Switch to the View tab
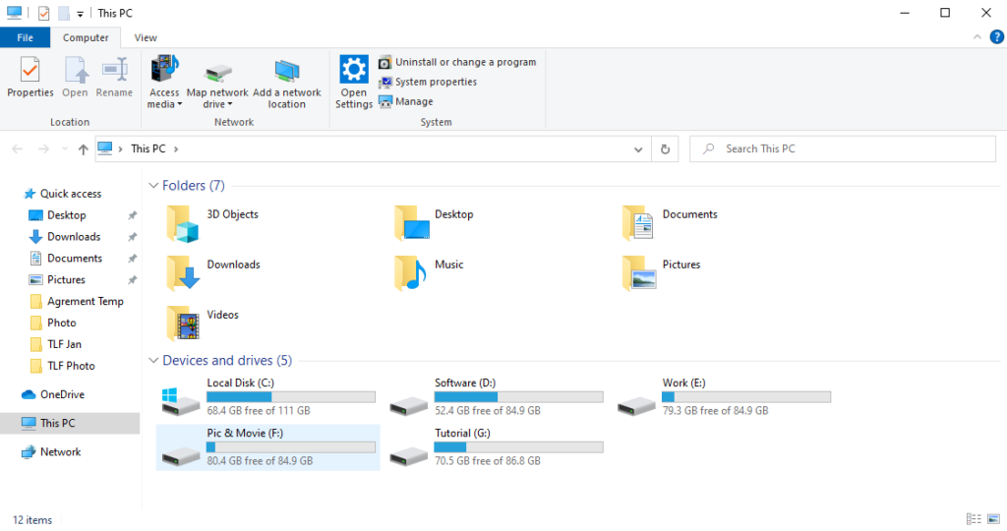 pos(146,37)
